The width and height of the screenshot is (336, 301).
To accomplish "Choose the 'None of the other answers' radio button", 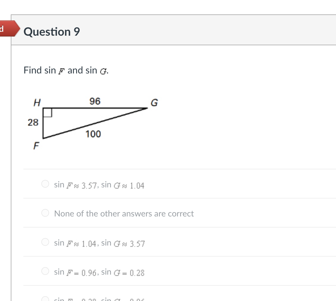I will (x=45, y=213).
